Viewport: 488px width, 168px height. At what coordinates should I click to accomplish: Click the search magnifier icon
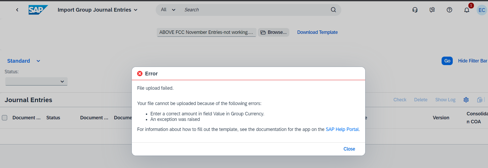(x=333, y=10)
